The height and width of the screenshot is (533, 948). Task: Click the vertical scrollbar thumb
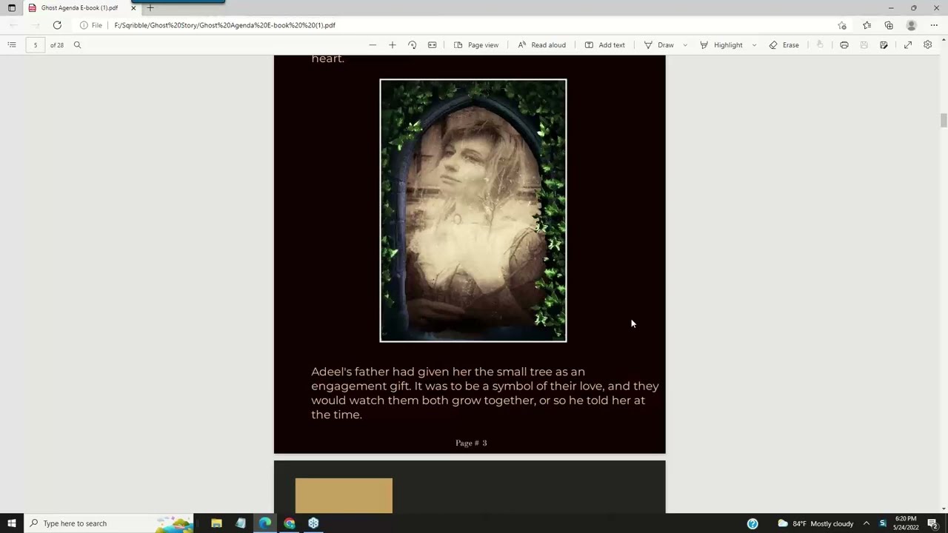pos(944,120)
